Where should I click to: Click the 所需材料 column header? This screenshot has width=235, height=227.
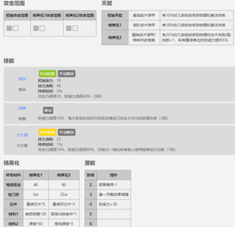[14, 175]
